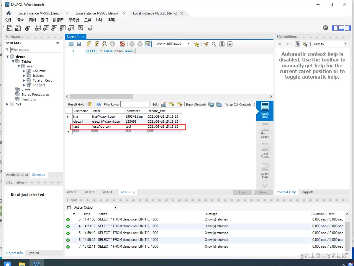Image resolution: width=354 pixels, height=266 pixels.
Task: Stop the query being executed
Action: (112, 44)
